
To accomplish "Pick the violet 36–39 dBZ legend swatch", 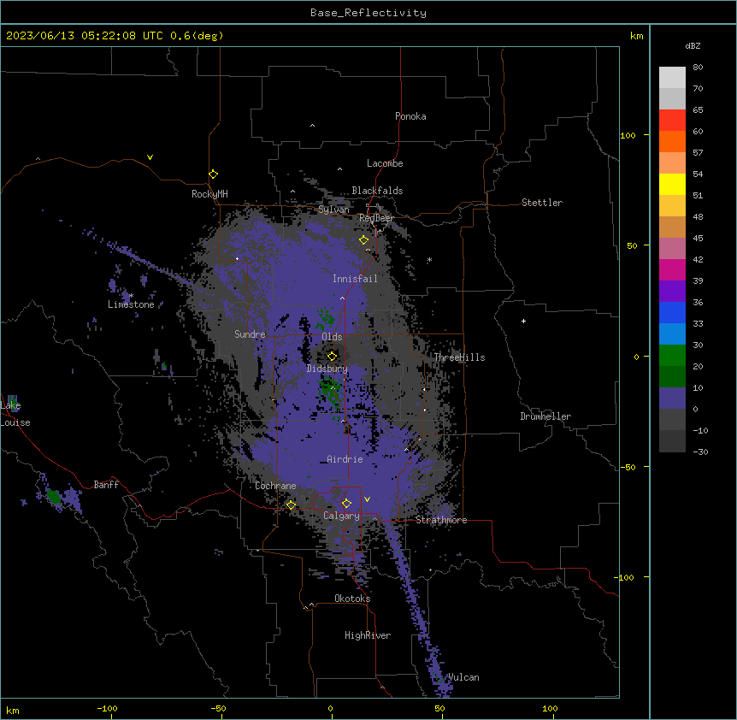I will click(672, 292).
